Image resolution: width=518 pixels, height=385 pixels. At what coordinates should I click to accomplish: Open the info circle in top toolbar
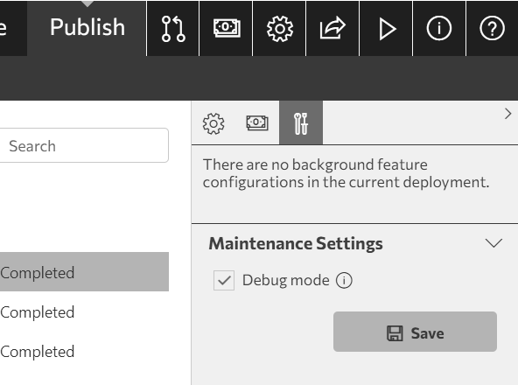coord(439,29)
